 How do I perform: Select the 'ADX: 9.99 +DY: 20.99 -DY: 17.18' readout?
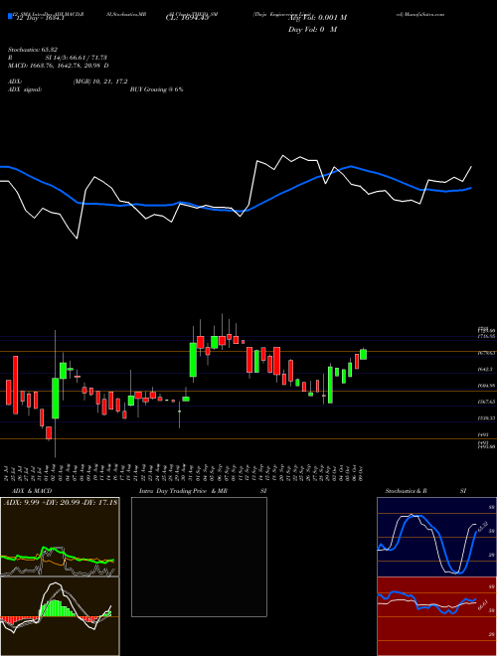point(61,503)
